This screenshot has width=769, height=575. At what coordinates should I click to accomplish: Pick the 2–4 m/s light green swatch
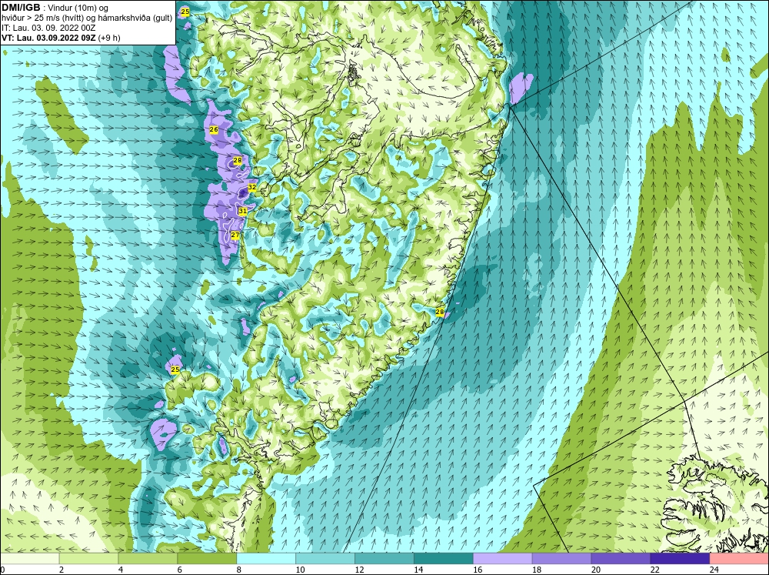(x=88, y=558)
